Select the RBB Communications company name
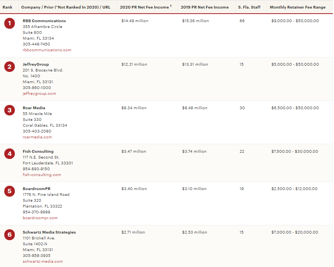This screenshot has height=267, width=334. click(x=44, y=21)
